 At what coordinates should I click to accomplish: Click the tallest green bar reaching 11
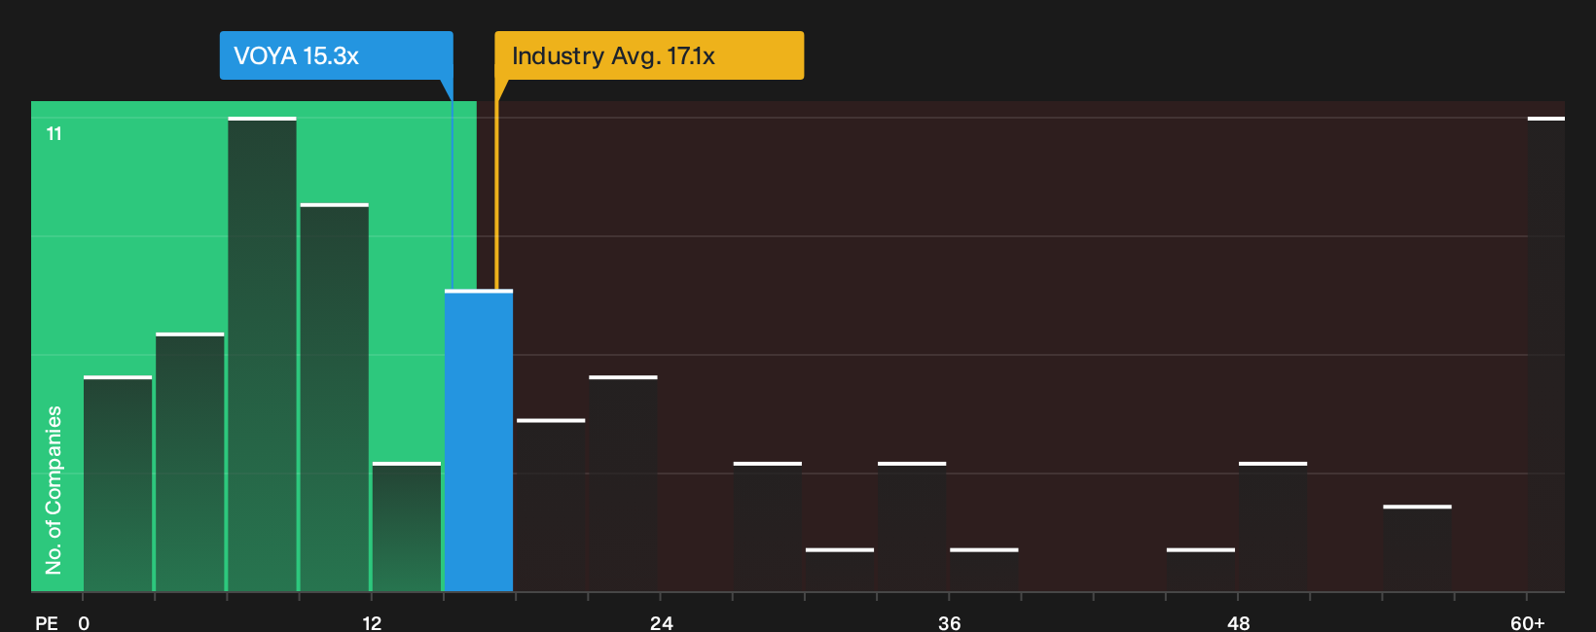[262, 354]
